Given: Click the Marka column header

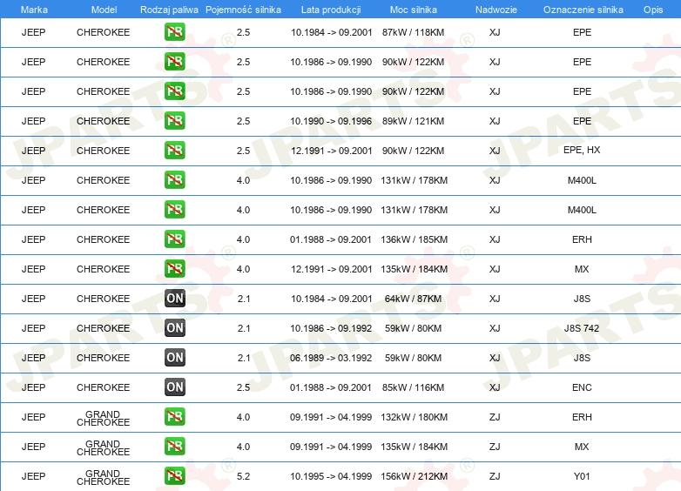Looking at the screenshot, I should click(x=34, y=10).
